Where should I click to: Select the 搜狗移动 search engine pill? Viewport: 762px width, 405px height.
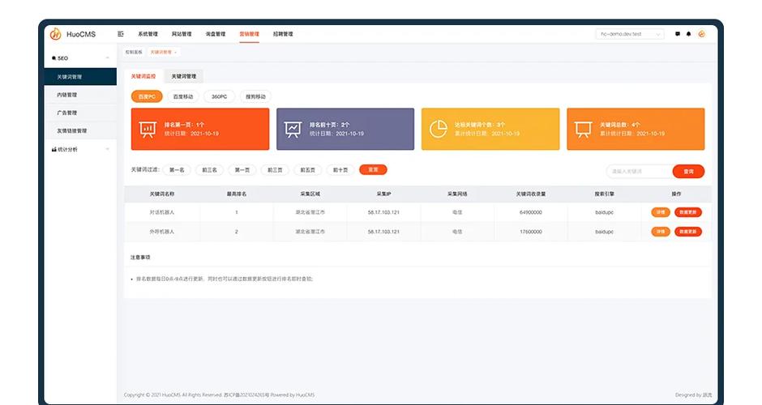point(255,96)
